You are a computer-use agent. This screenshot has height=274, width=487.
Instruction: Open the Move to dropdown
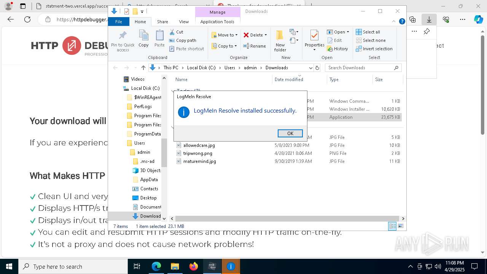pos(224,35)
